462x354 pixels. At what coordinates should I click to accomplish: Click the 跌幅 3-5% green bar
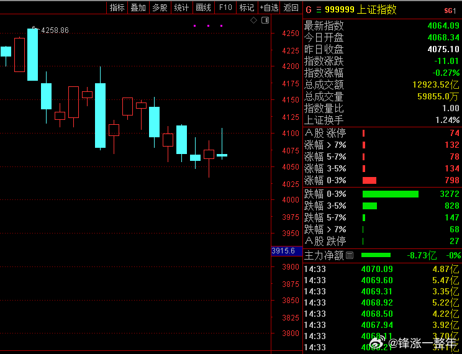click(x=369, y=206)
